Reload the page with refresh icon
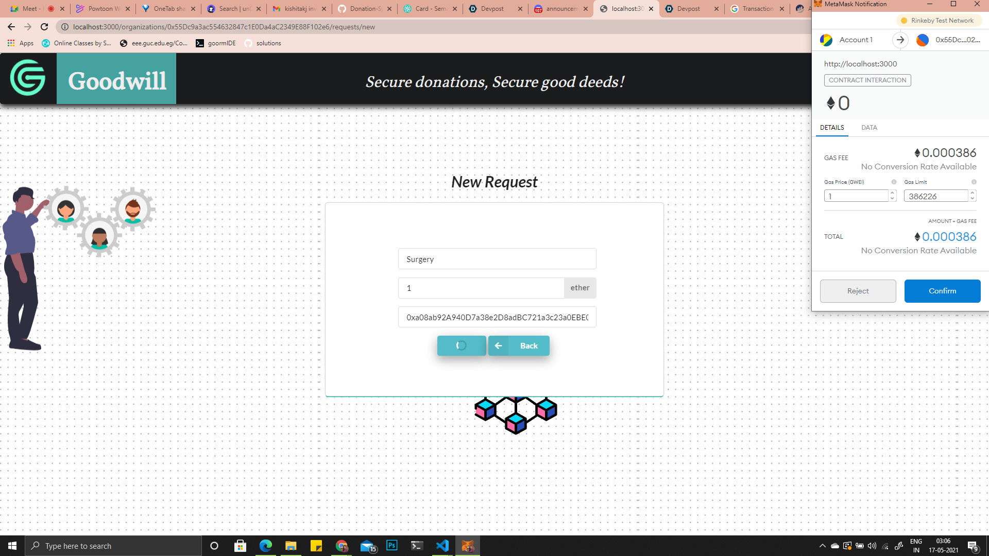Image resolution: width=989 pixels, height=556 pixels. (x=44, y=27)
